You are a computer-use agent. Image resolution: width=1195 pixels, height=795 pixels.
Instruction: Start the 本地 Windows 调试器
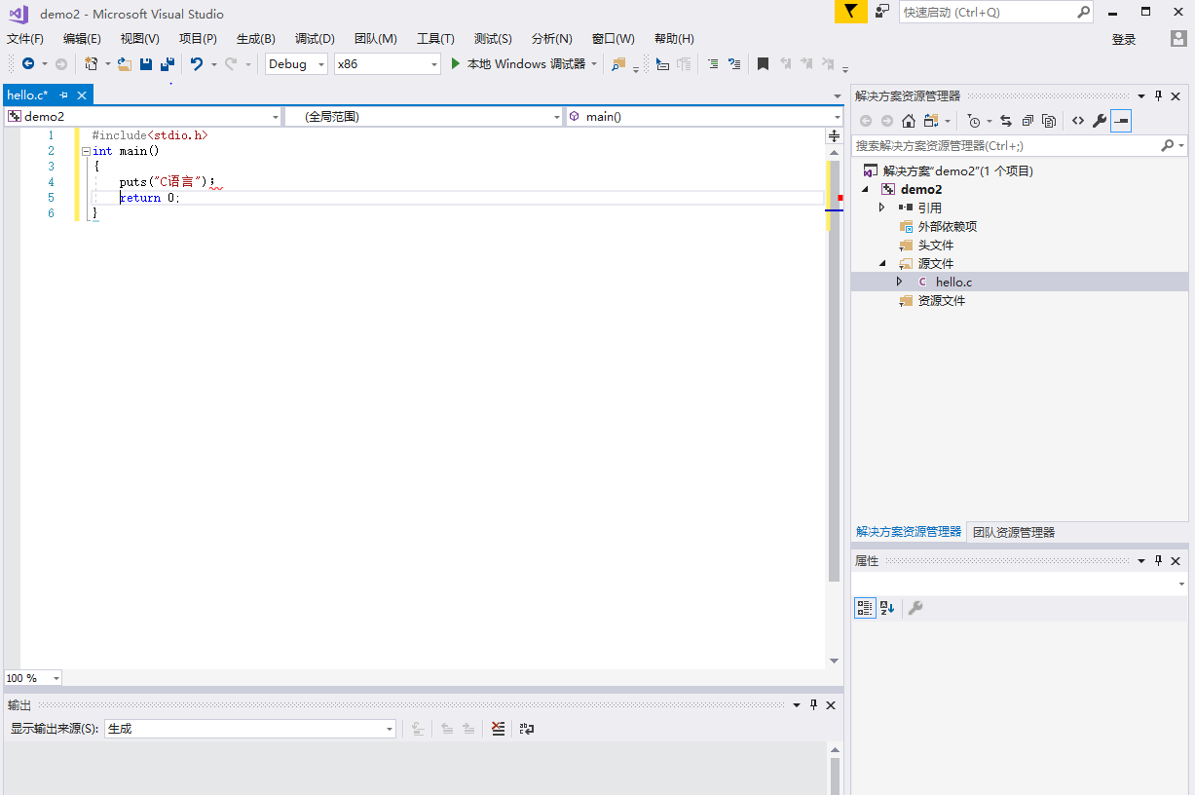point(517,64)
